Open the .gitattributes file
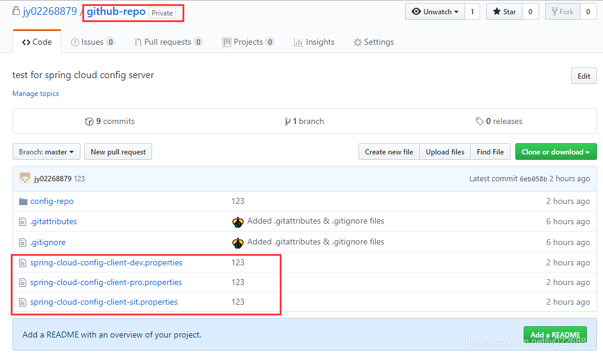Screen dimensions: 603x353 54,221
